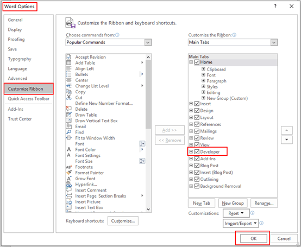
Task: Choose the Bullets command icon
Action: click(x=68, y=74)
